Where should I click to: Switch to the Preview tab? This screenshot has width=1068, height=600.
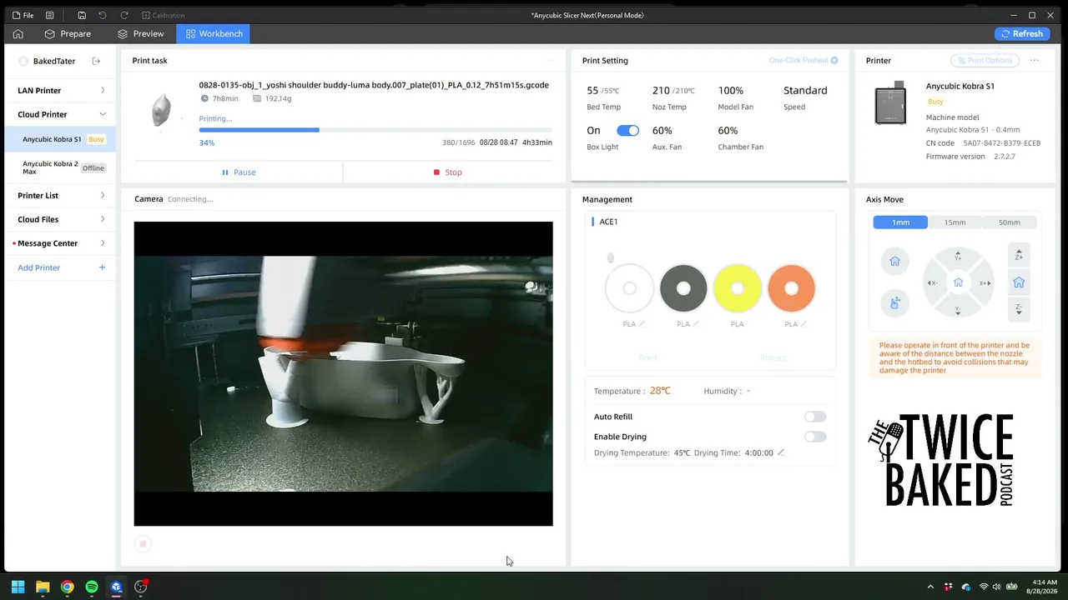click(140, 34)
